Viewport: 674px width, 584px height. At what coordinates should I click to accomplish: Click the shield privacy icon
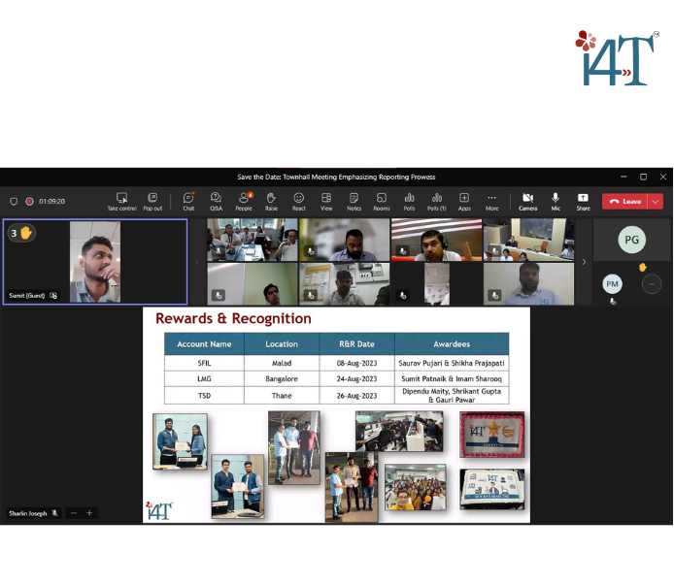(14, 202)
